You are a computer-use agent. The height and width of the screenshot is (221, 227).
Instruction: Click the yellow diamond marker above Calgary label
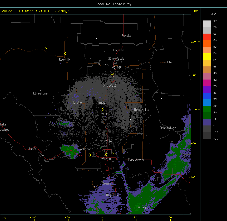pos(107,155)
